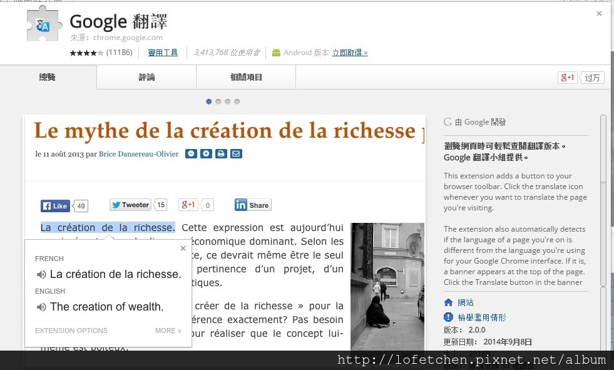
Task: Click the 3,413,768 users count text
Action: point(227,53)
